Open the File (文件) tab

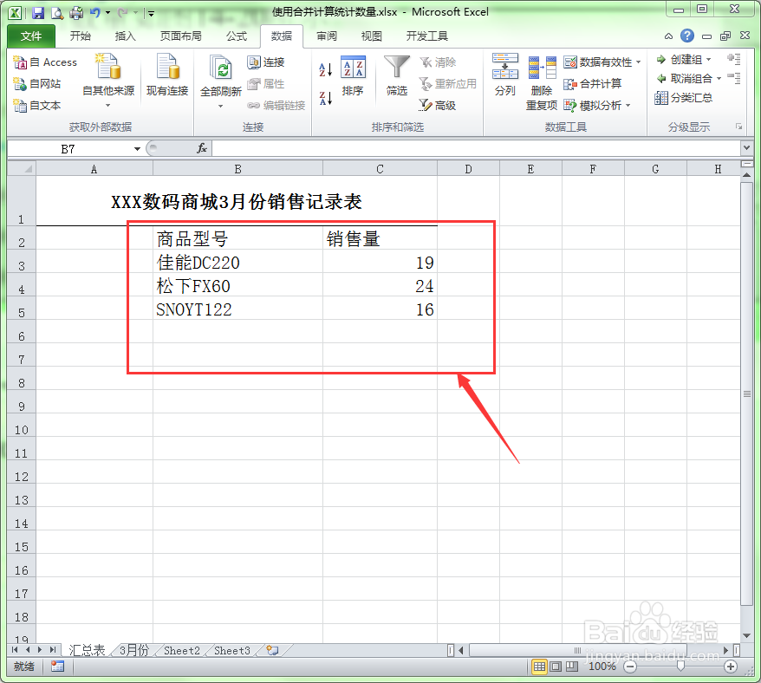pyautogui.click(x=31, y=36)
